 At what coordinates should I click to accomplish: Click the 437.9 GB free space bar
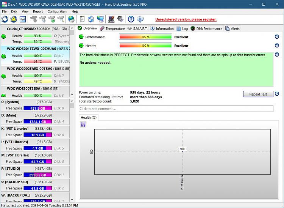click(37, 108)
